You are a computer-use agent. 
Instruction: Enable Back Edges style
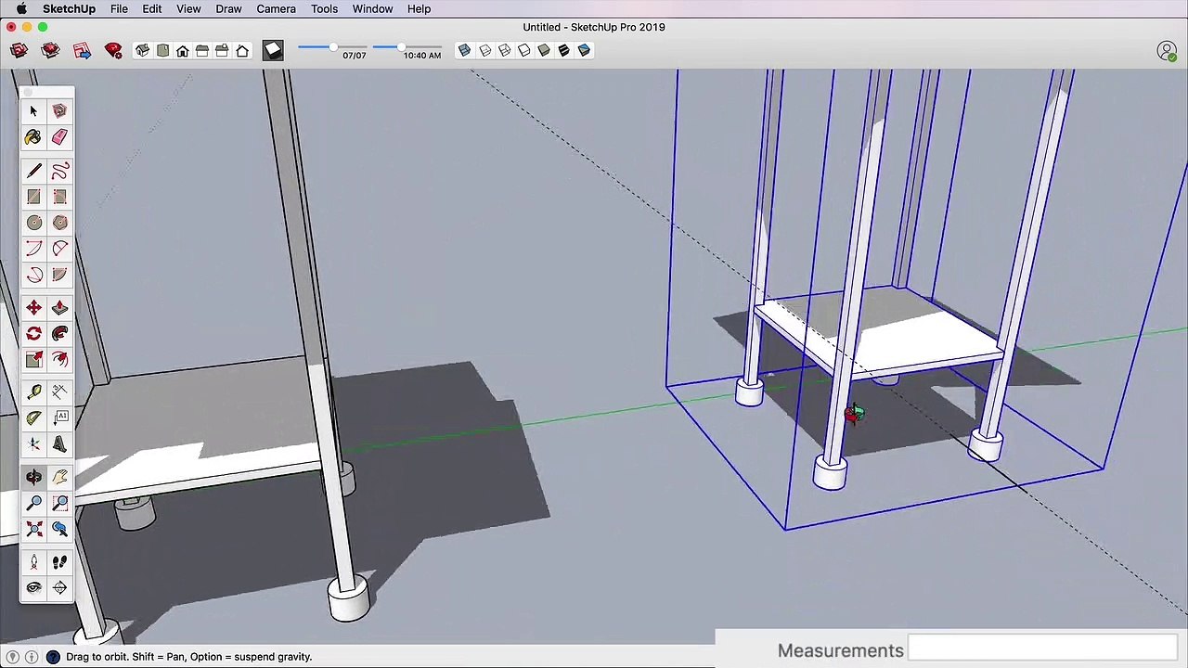pyautogui.click(x=484, y=51)
